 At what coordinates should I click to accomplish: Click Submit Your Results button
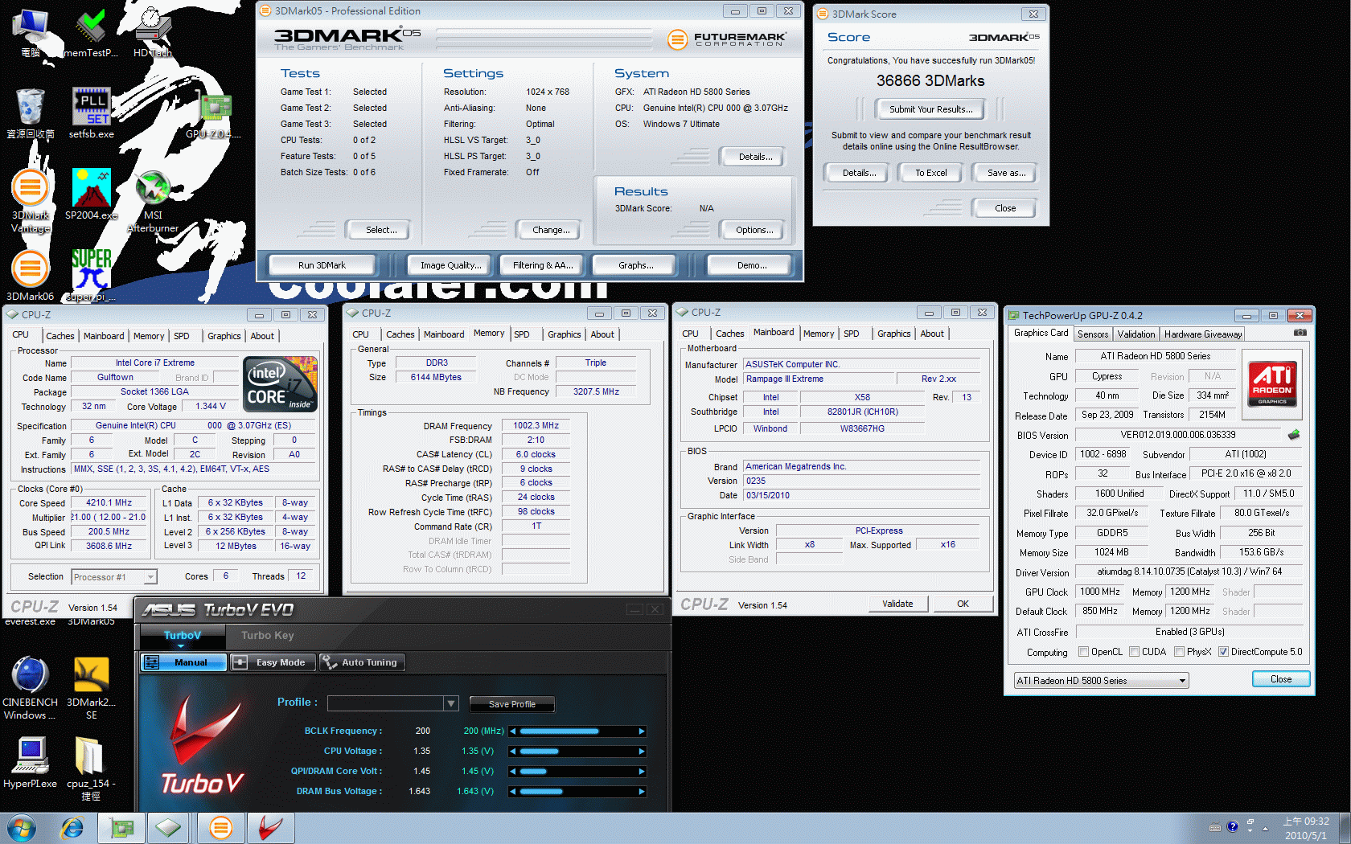click(930, 109)
